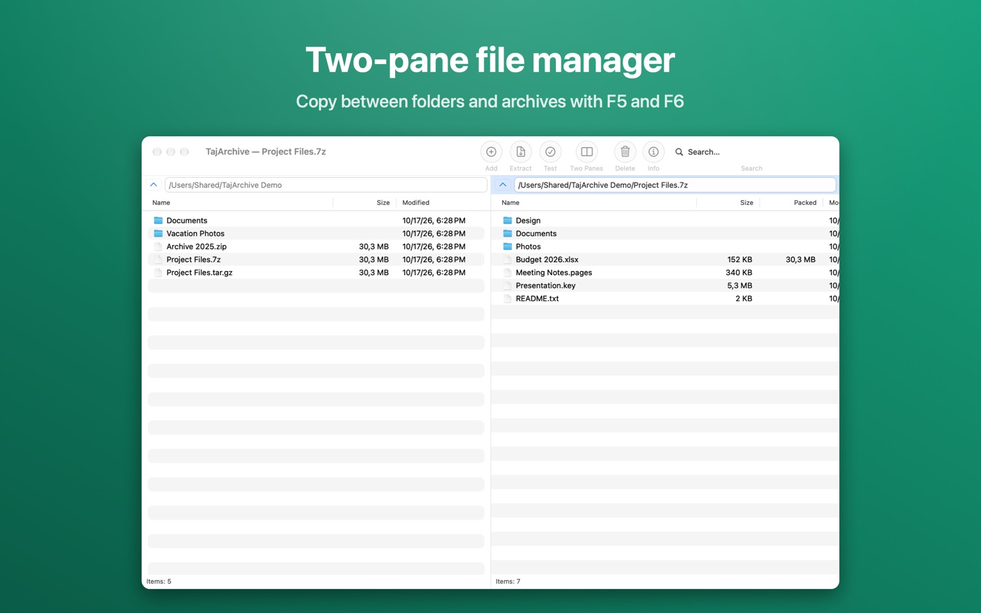
Task: Click the "README.txt" file name
Action: click(537, 298)
